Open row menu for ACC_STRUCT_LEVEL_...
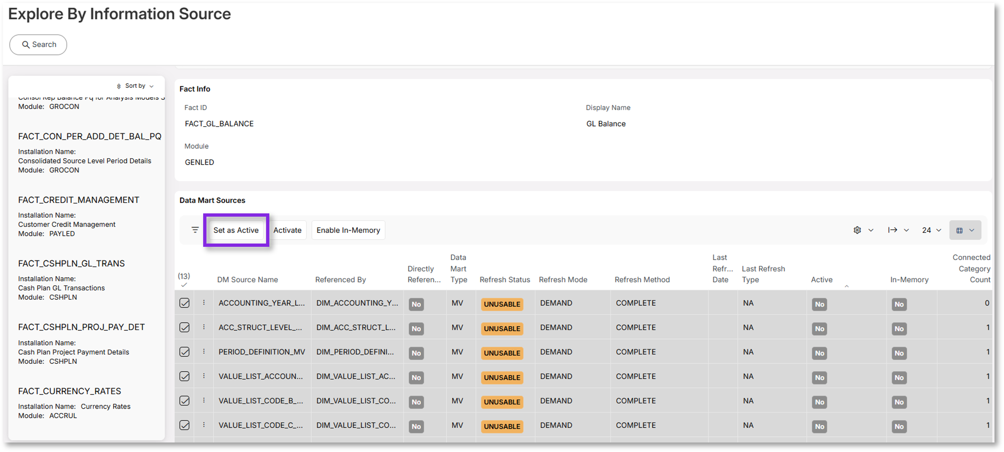 (204, 327)
